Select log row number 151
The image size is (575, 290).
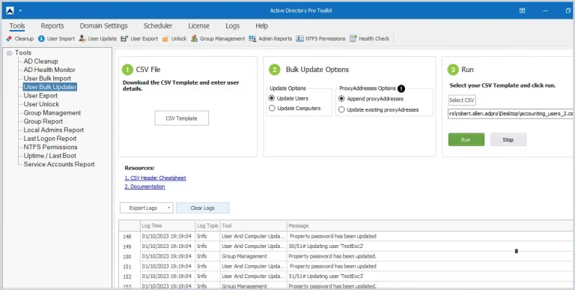pos(127,266)
